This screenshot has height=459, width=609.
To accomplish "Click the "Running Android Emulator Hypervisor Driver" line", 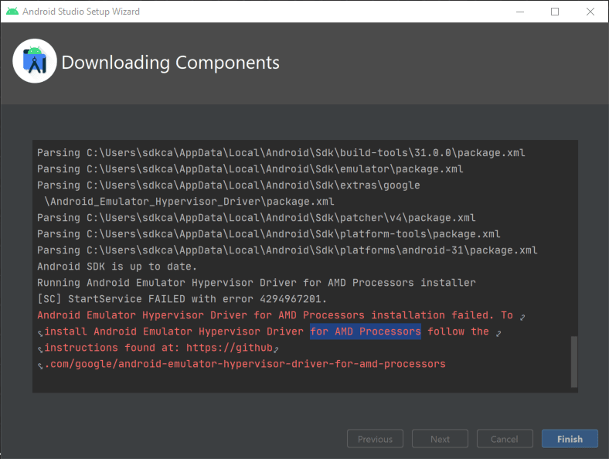I will click(x=257, y=283).
